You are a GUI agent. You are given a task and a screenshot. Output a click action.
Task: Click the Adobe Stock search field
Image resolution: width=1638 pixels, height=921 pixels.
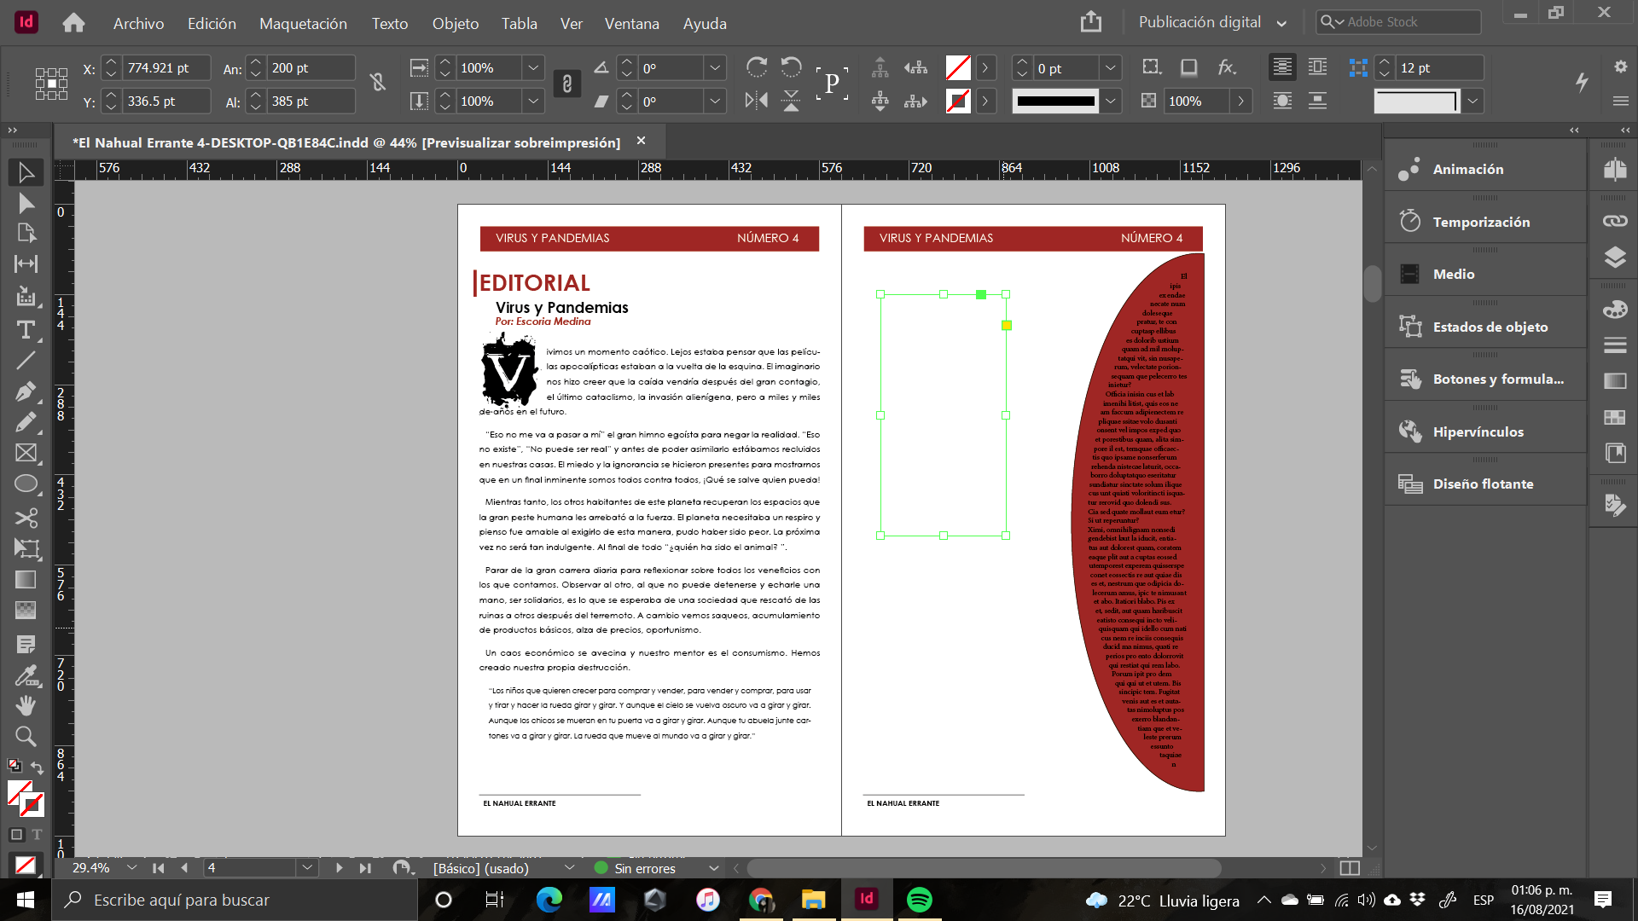coord(1398,22)
